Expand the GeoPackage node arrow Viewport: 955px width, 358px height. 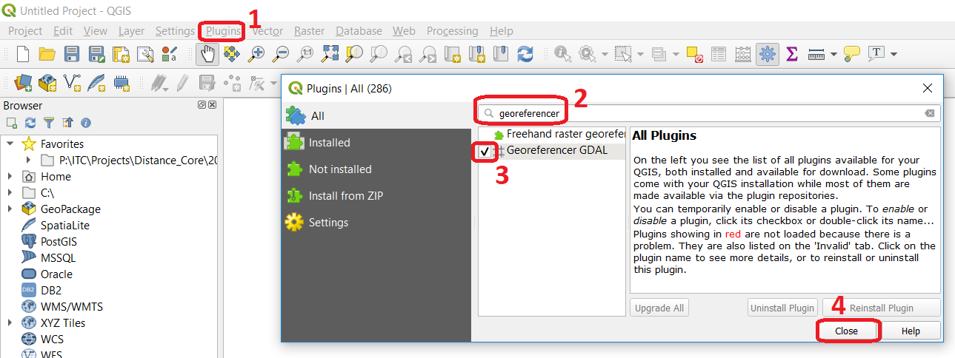(x=10, y=209)
